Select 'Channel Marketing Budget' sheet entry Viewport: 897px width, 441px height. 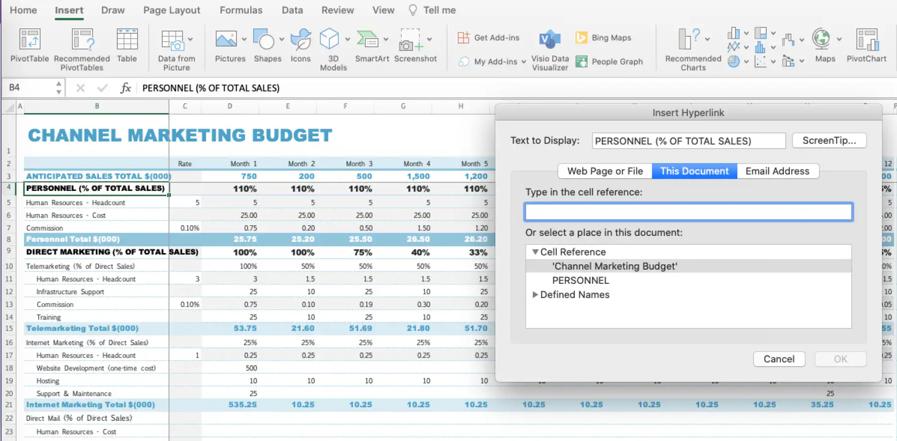688,266
